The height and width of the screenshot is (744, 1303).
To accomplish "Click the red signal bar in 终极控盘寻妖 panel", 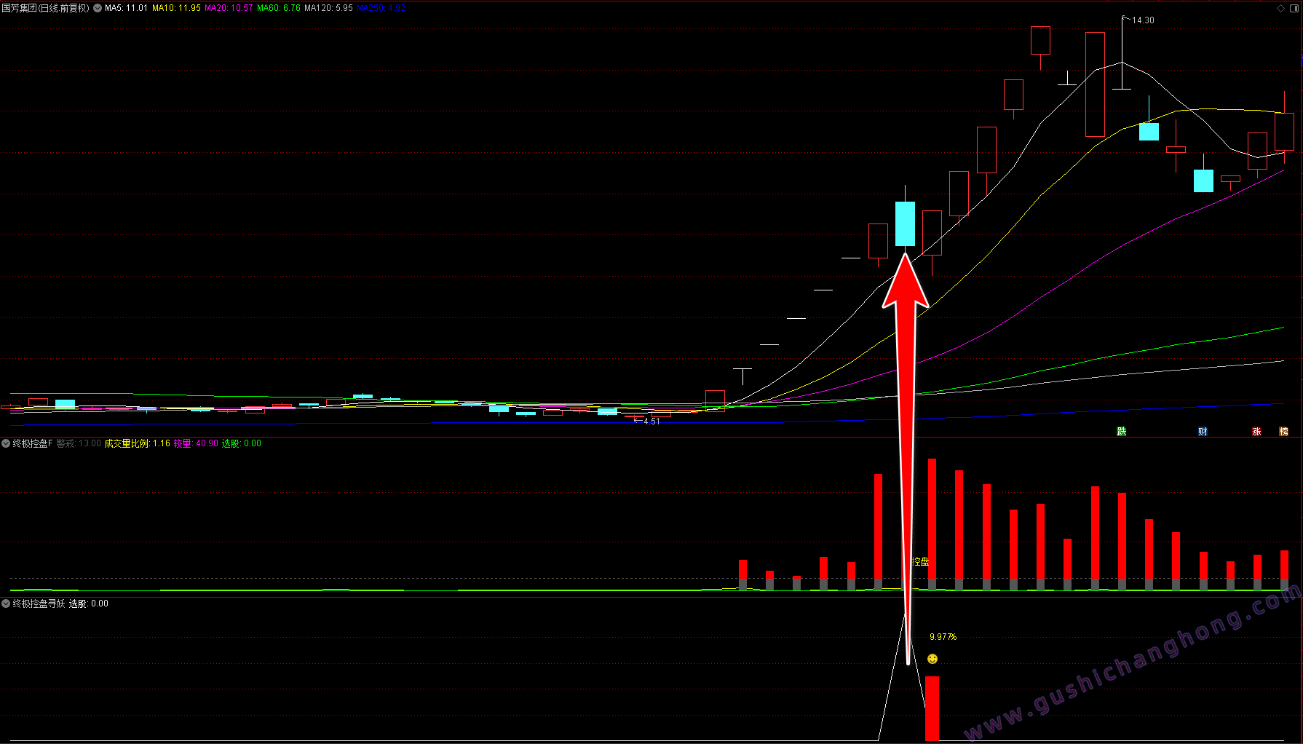I will (x=932, y=708).
